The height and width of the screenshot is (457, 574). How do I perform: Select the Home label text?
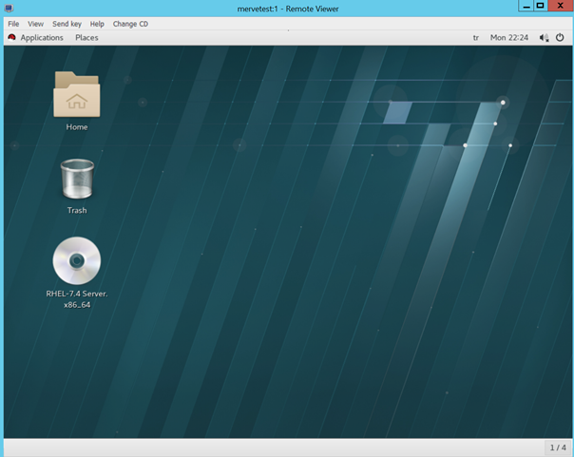77,127
